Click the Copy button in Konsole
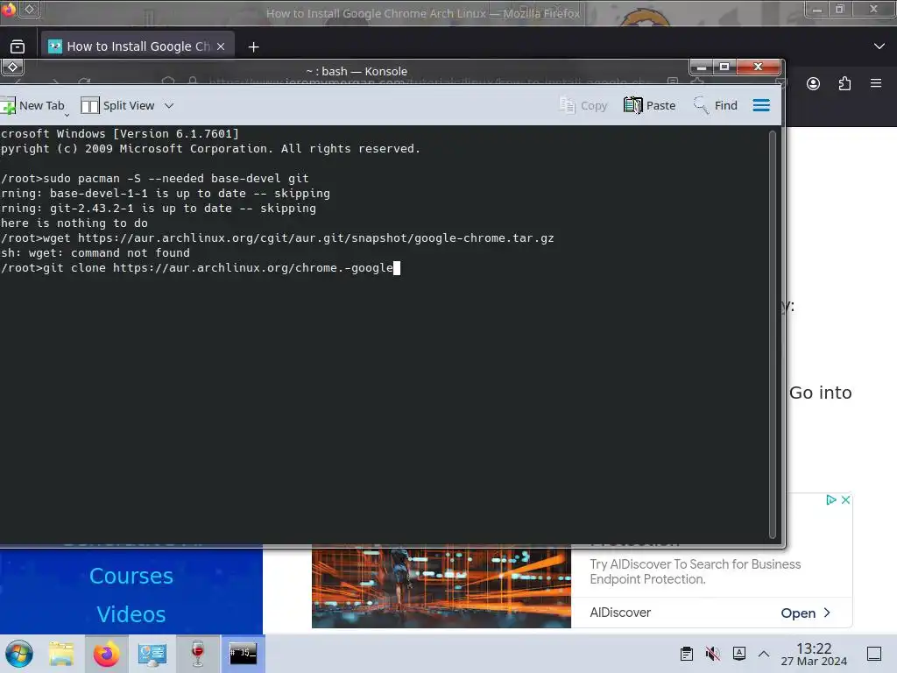The height and width of the screenshot is (673, 897). point(583,106)
